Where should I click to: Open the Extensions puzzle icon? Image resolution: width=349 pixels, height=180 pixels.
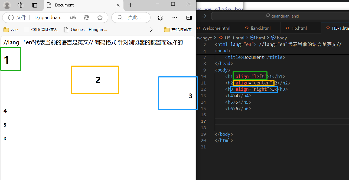pos(160,18)
